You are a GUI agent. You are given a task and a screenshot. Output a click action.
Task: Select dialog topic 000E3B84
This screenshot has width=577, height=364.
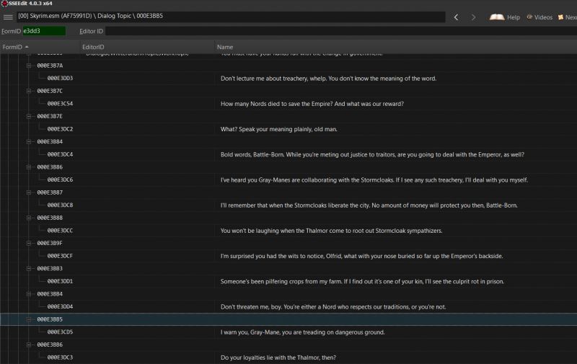tap(50, 142)
